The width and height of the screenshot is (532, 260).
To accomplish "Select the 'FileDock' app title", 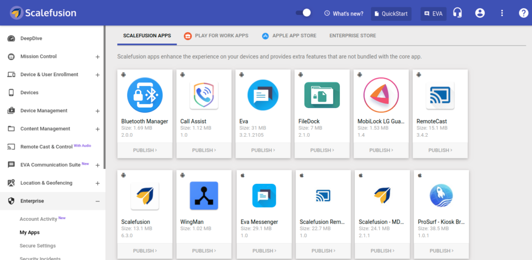I will (309, 121).
